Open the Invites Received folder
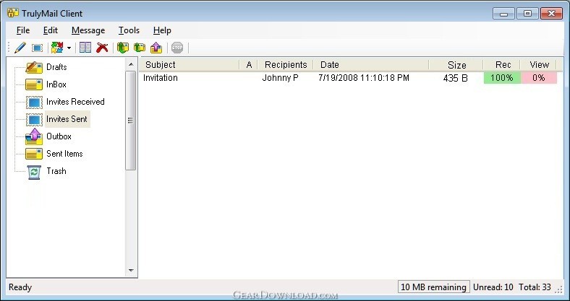 click(x=75, y=102)
